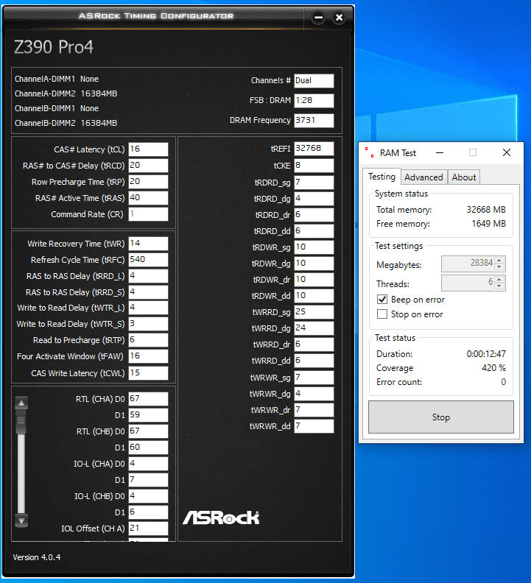Click the tWTR_S value field

click(148, 324)
